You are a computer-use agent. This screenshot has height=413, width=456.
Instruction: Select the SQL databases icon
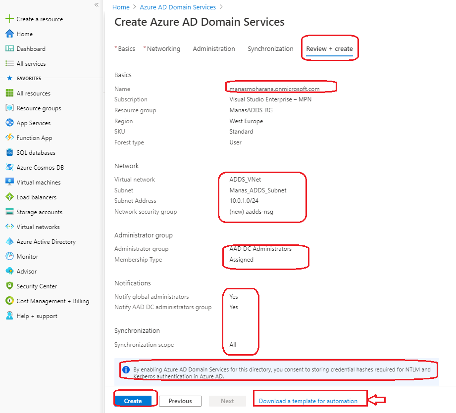click(9, 153)
